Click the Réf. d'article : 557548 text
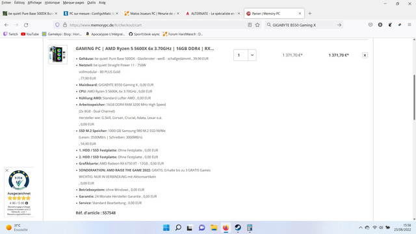Screen dimensions: 416x234 click(96, 213)
